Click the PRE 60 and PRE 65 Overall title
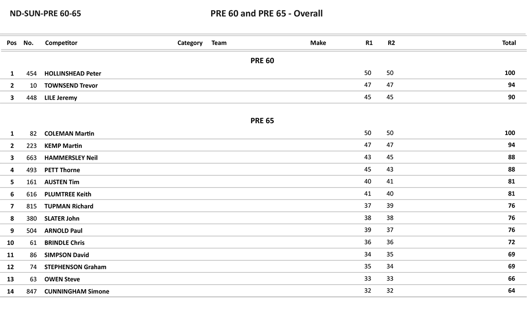Screen dimensions: 530x316 (266, 14)
